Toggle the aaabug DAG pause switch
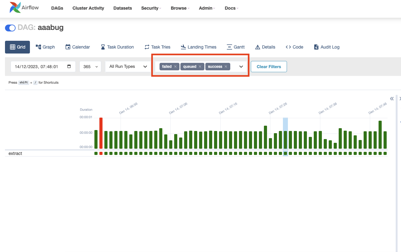Screen dimensions: 401x252 coord(10,28)
